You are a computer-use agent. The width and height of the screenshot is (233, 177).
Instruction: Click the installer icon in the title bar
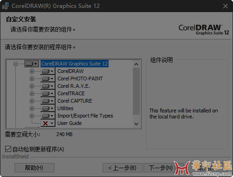click(x=6, y=6)
